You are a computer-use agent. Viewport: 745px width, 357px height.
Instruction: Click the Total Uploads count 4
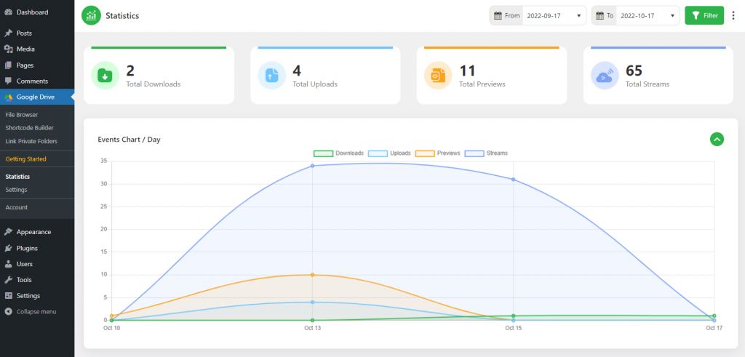click(297, 71)
